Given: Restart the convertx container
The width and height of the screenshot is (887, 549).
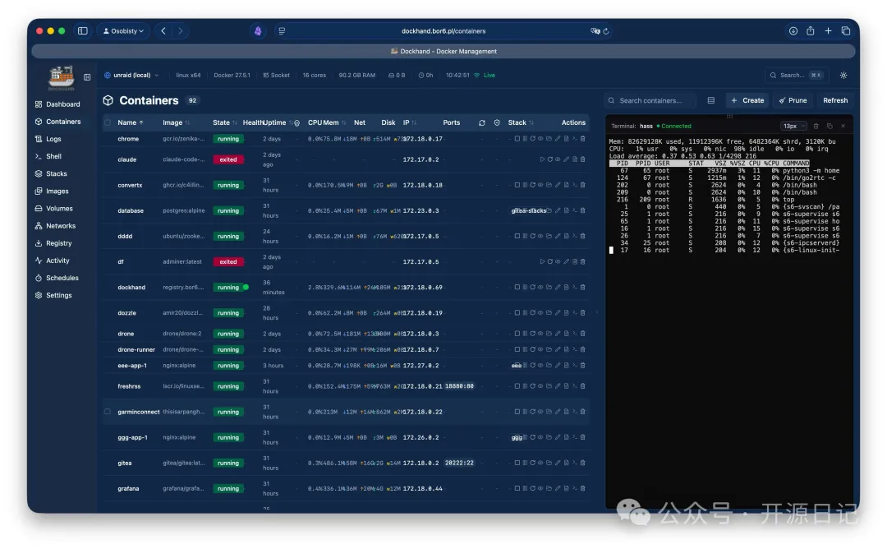Looking at the screenshot, I should 533,185.
